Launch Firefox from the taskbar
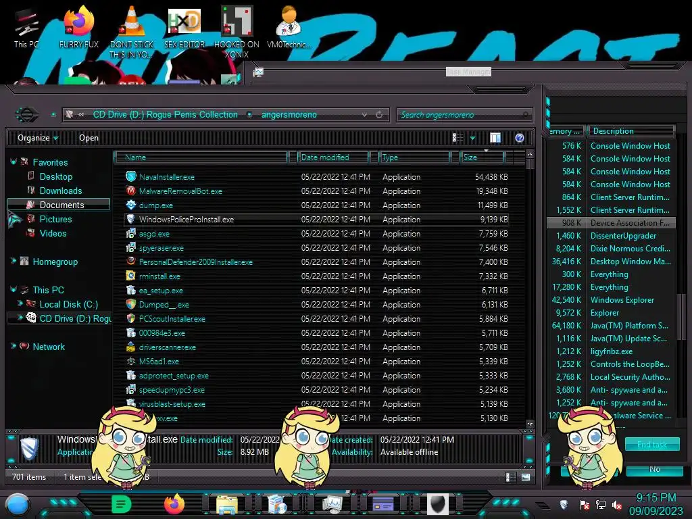Image resolution: width=692 pixels, height=519 pixels. click(174, 504)
